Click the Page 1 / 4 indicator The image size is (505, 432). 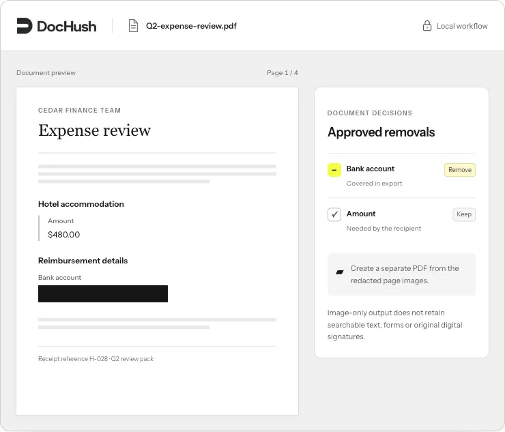(x=282, y=73)
